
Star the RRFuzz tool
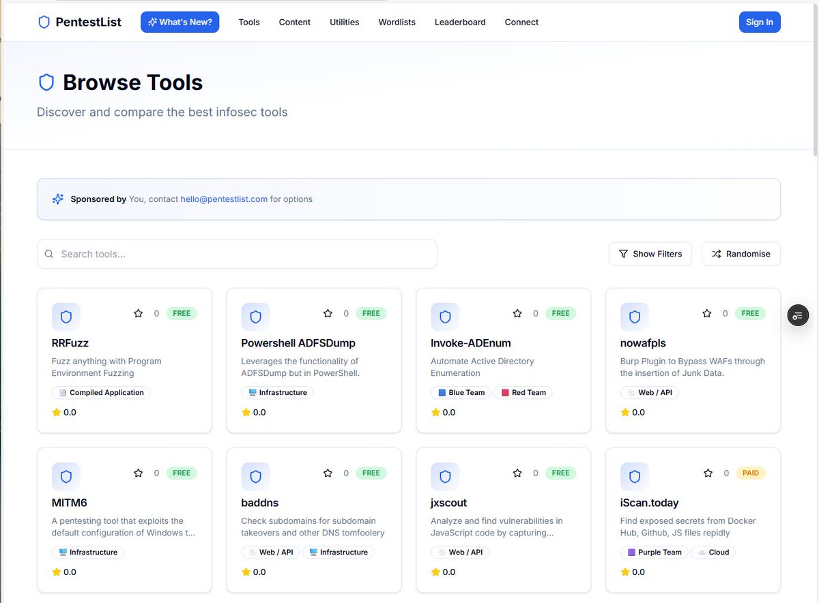click(139, 313)
